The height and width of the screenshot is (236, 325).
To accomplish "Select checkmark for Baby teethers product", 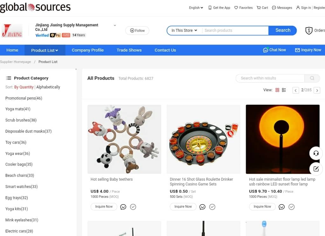I will coord(133,207).
